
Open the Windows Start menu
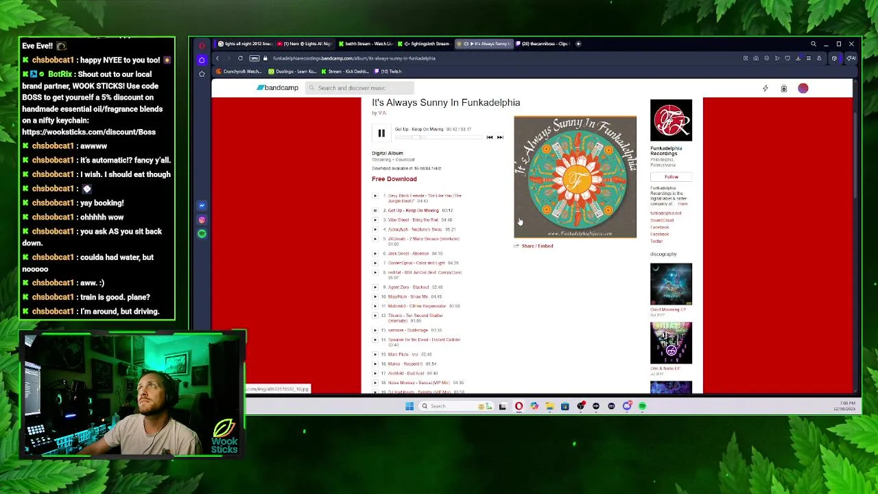point(410,406)
